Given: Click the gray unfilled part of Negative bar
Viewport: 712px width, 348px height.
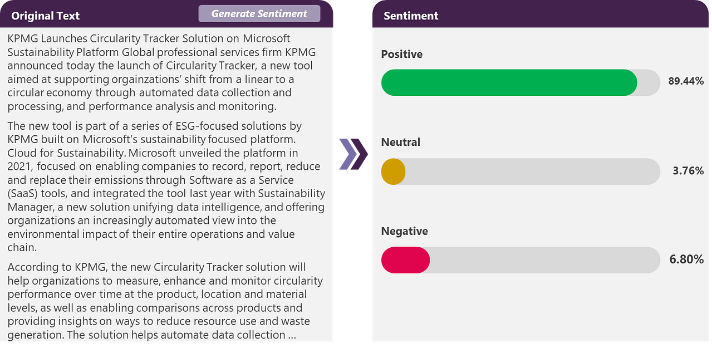Looking at the screenshot, I should pyautogui.click(x=544, y=260).
